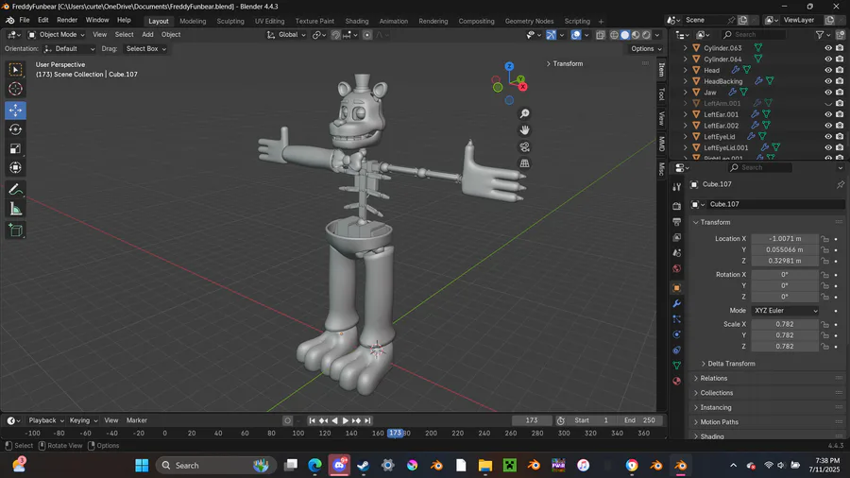Screen dimensions: 850x478
Task: Open the timeline Playback menu button
Action: pos(46,420)
